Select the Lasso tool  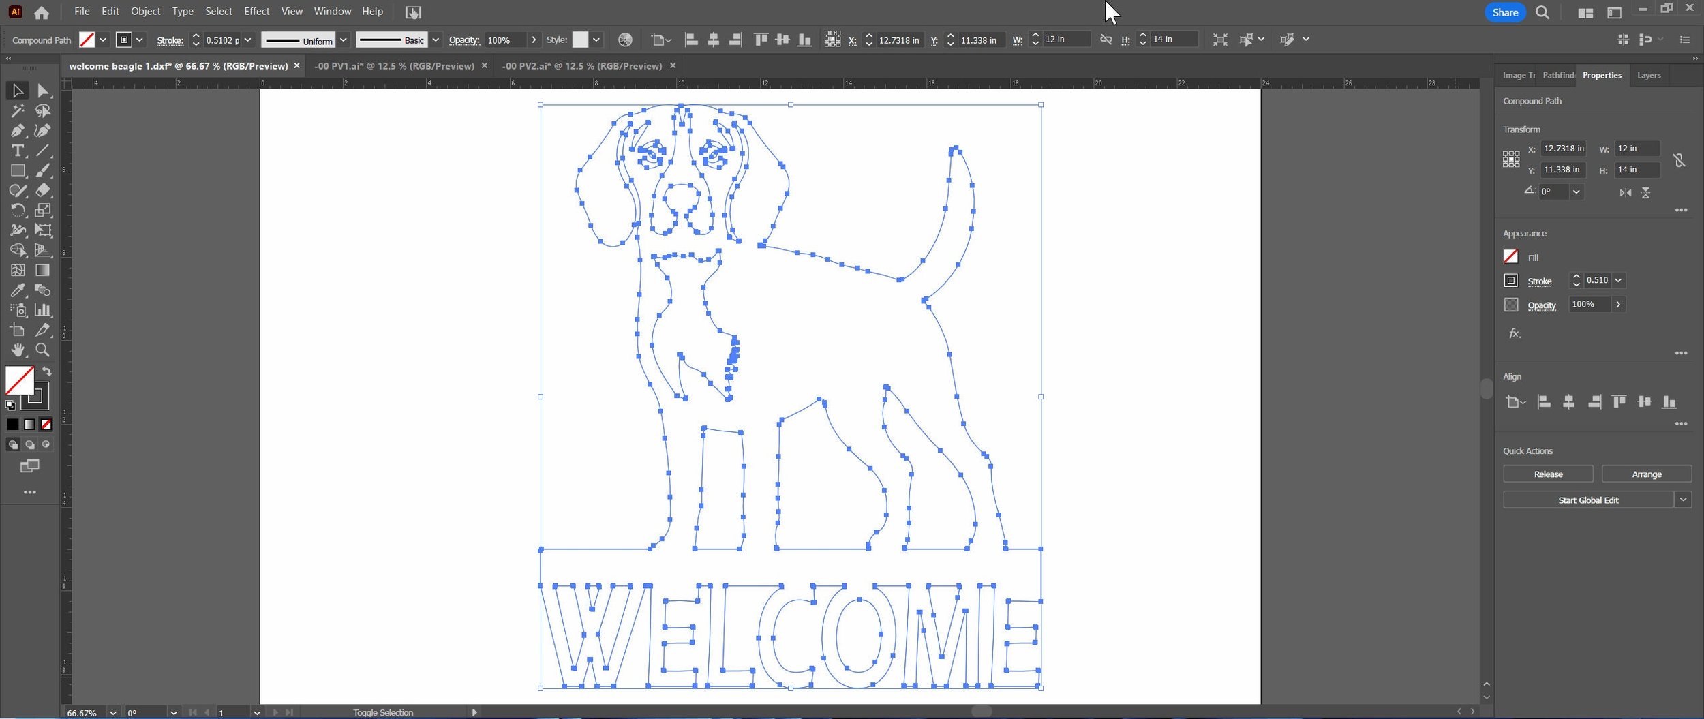point(43,110)
